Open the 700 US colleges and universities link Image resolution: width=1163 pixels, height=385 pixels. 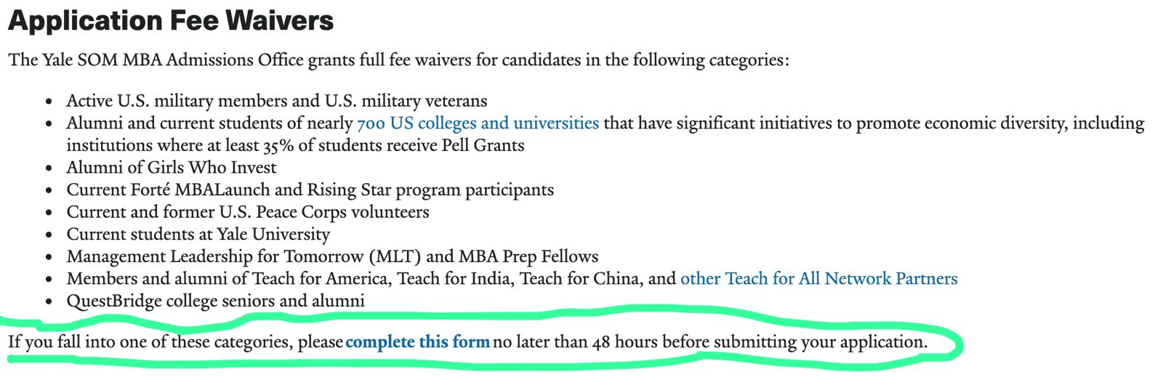click(x=478, y=123)
